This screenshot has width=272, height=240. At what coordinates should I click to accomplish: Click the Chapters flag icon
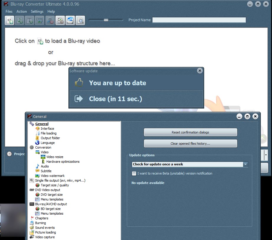pos(32,218)
